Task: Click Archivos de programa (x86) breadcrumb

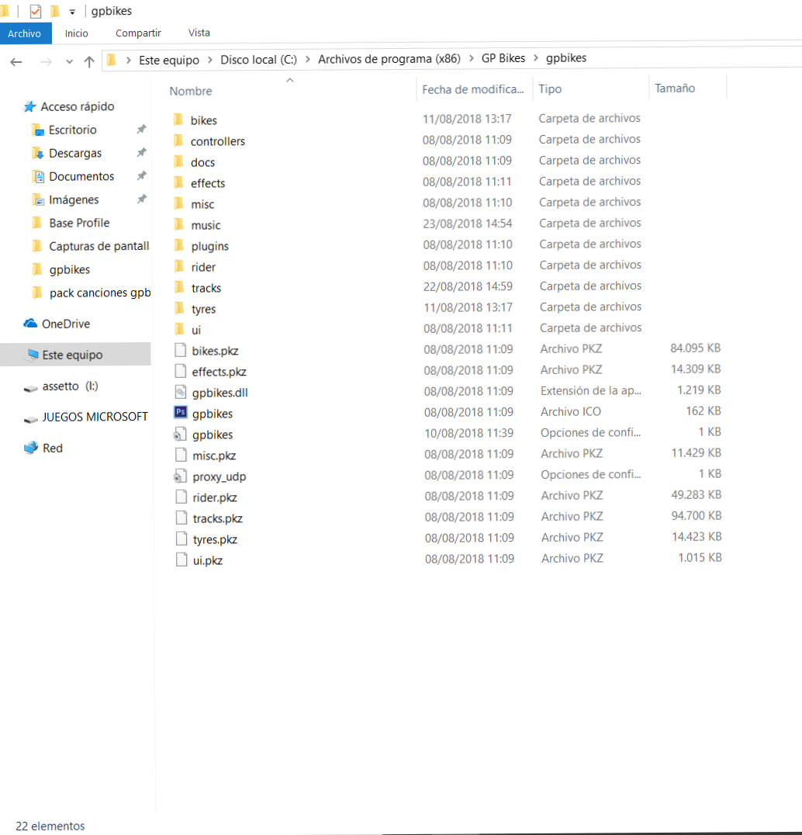Action: [389, 58]
